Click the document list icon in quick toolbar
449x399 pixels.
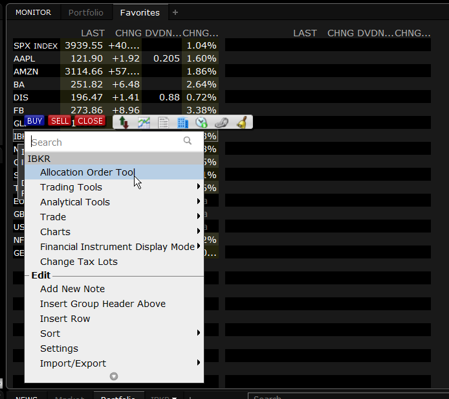click(x=164, y=122)
